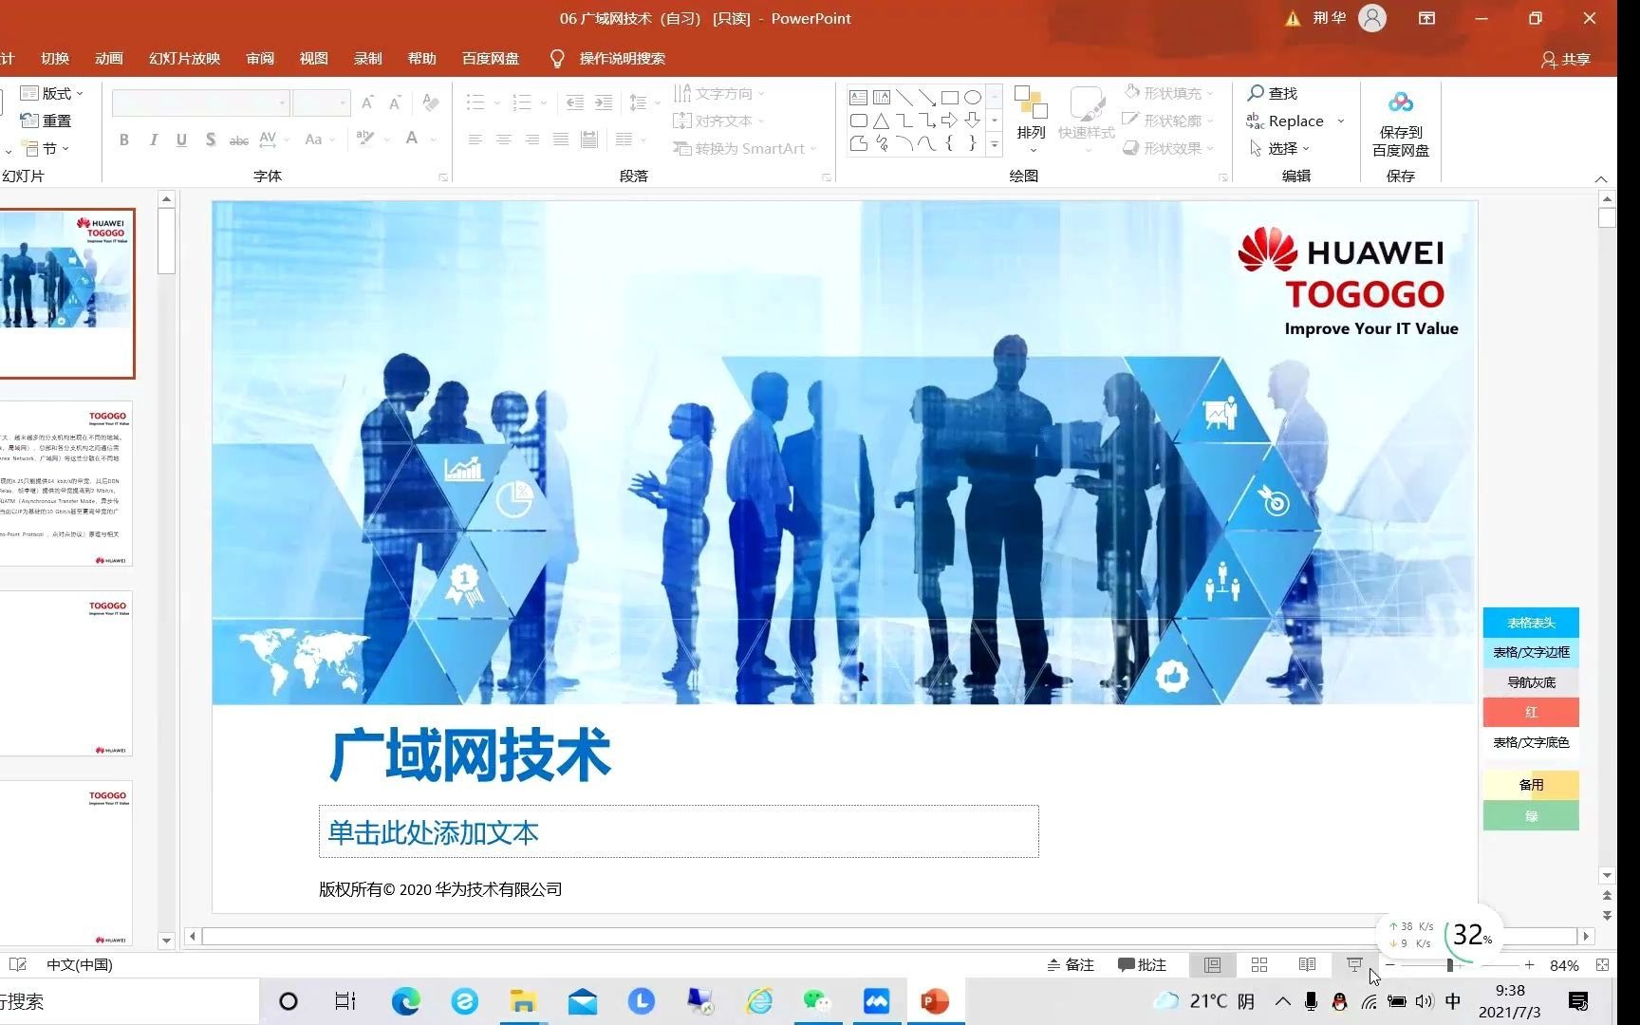Click the Strikethrough icon
This screenshot has width=1640, height=1025.
(239, 140)
